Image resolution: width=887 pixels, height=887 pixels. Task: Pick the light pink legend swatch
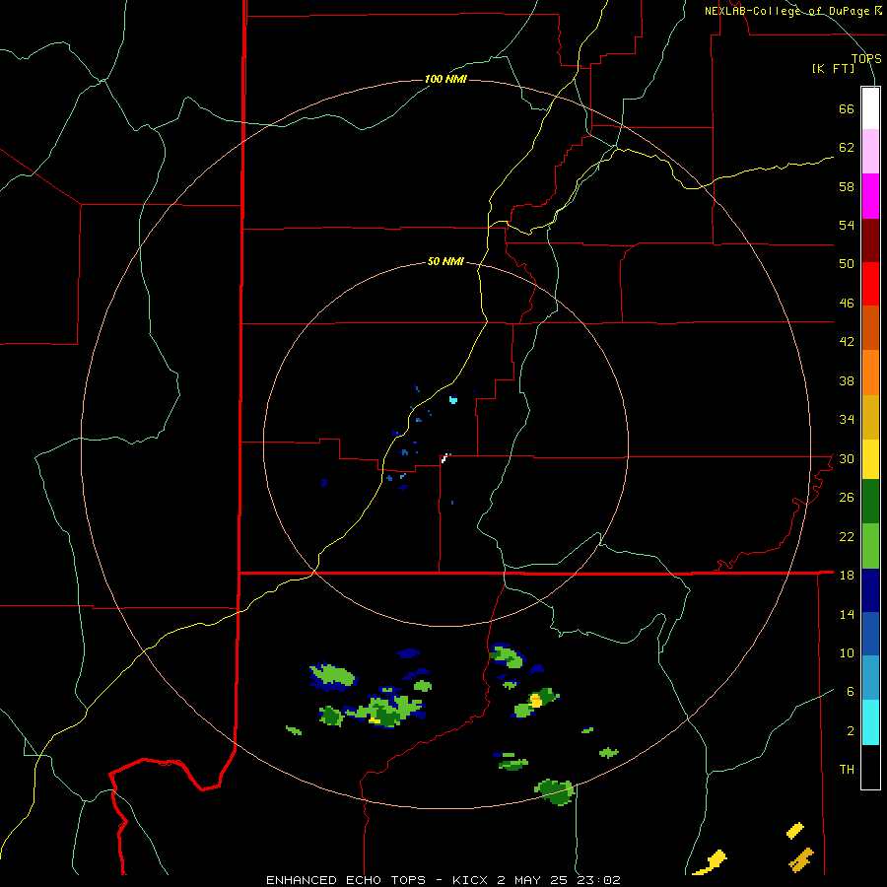tap(870, 151)
